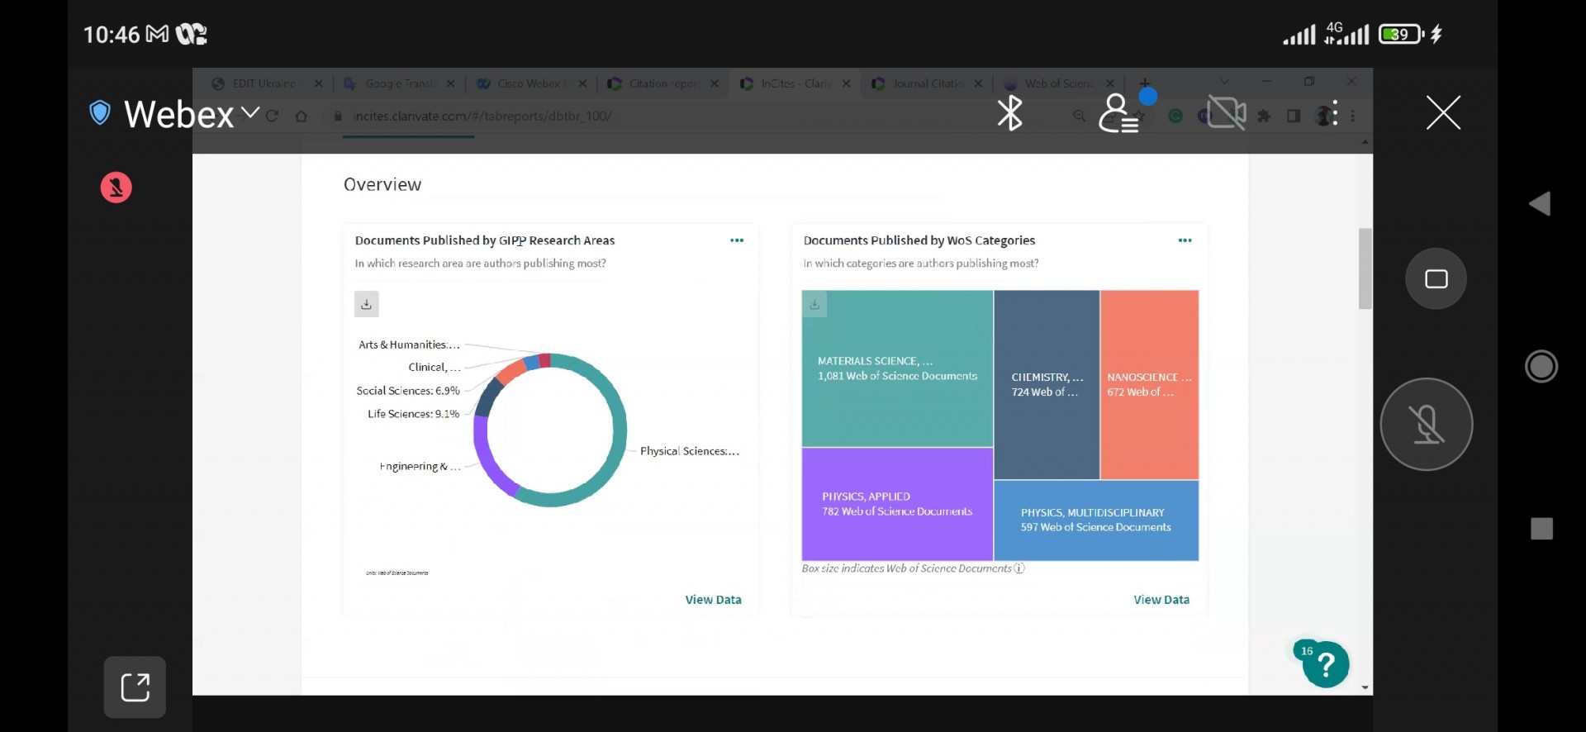Screen dimensions: 1586x732
Task: Open the participants list icon
Action: (x=1118, y=113)
